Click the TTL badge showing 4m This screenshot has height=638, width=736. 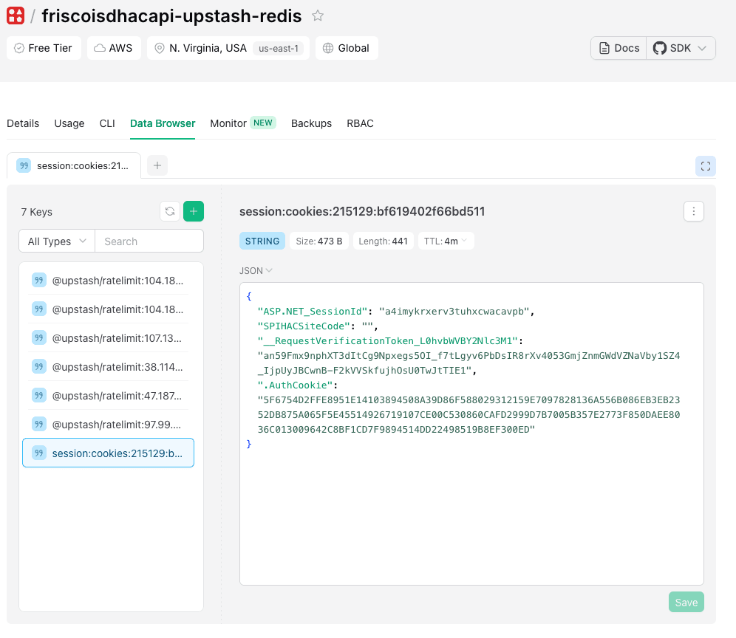tap(446, 240)
